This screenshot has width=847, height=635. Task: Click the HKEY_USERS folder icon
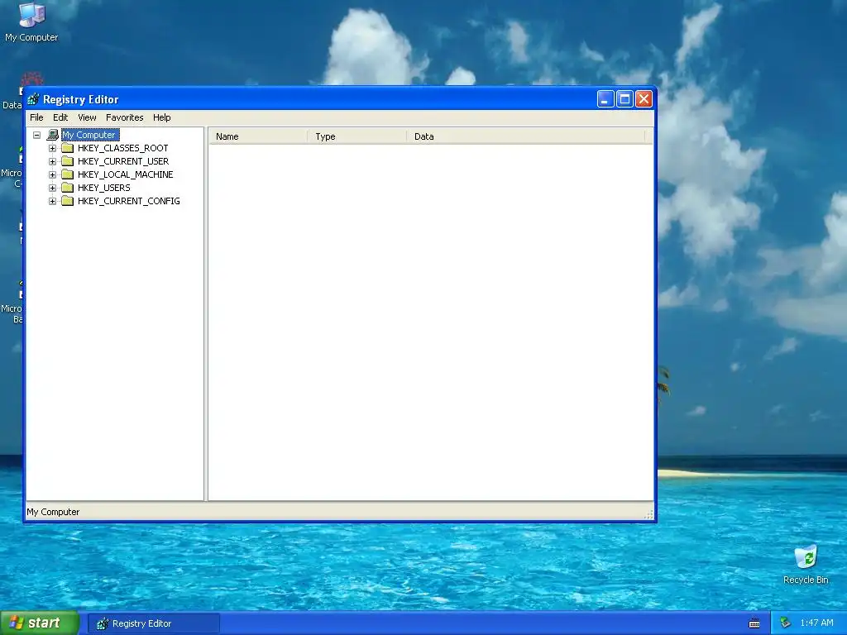68,188
